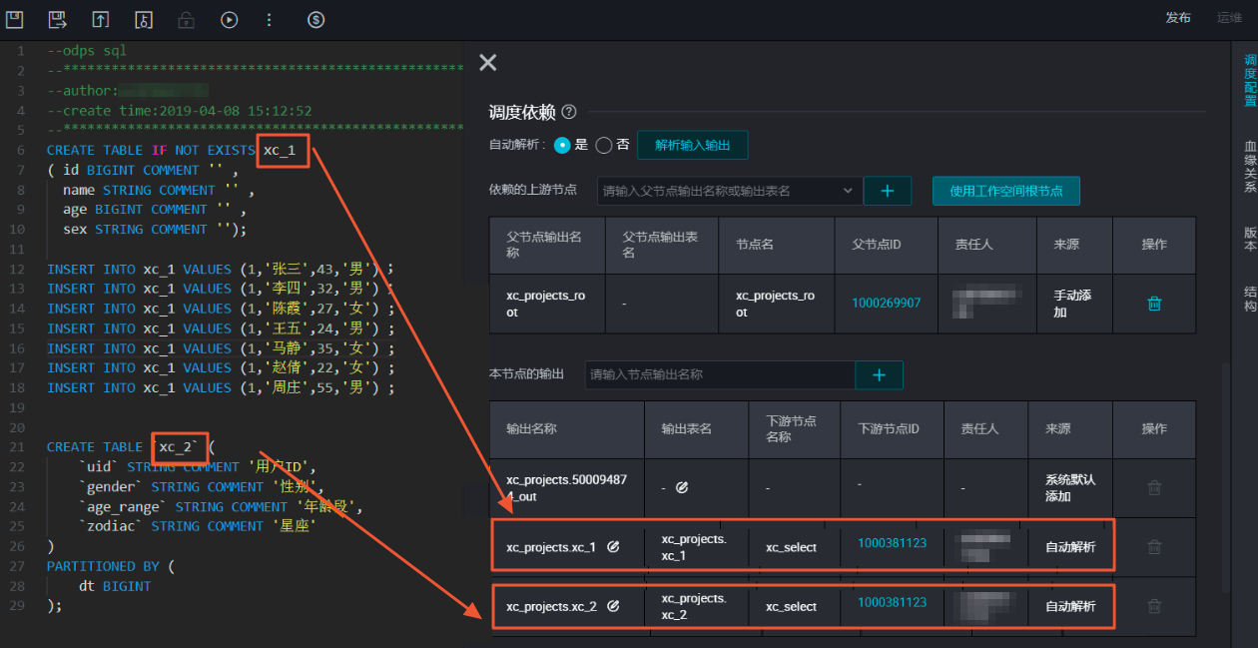Open parent node ID 1000269907
Image resolution: width=1258 pixels, height=648 pixels.
[x=887, y=303]
